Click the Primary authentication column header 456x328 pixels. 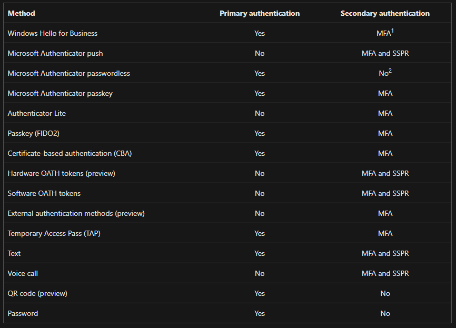pos(260,13)
